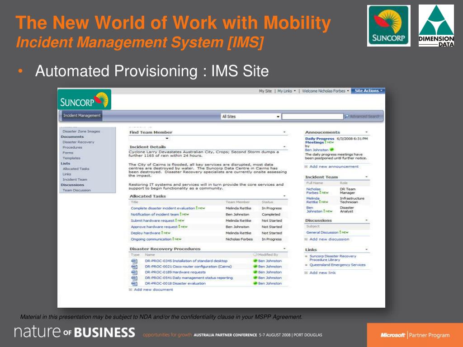Open Approve hardware request task
The image size is (463, 347).
[154, 227]
